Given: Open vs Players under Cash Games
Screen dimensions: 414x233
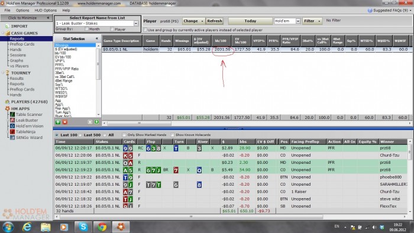Looking at the screenshot, I should point(19,66).
